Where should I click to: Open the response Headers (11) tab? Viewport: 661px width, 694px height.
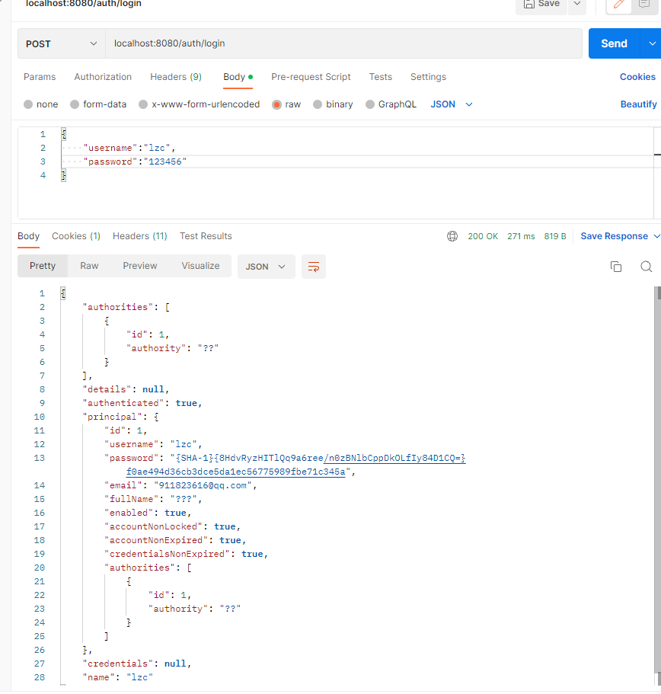click(x=140, y=236)
